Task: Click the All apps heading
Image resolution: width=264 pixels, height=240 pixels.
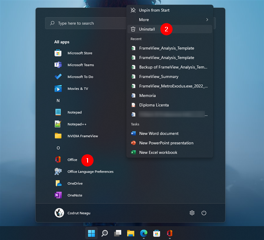Action: click(x=62, y=42)
